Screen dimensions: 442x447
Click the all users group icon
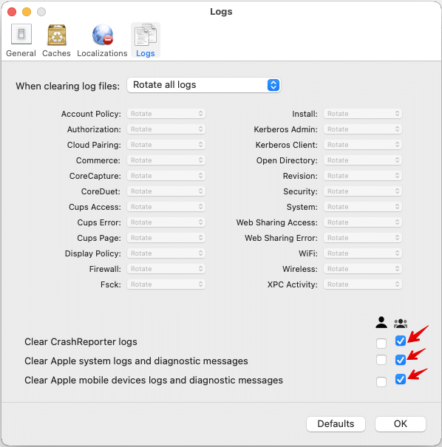[401, 324]
